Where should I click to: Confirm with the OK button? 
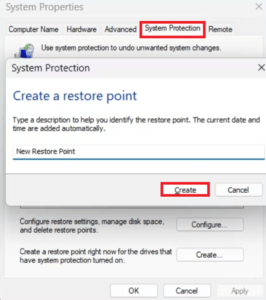134,291
